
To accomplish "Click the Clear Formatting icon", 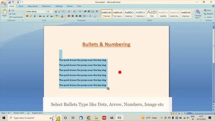I will [x=63, y=12].
